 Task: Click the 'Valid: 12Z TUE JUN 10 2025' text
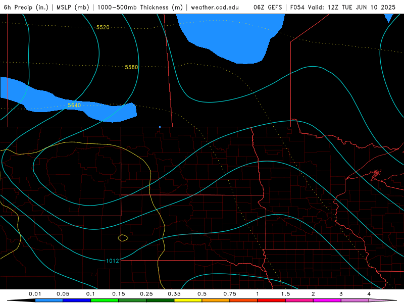pos(351,7)
